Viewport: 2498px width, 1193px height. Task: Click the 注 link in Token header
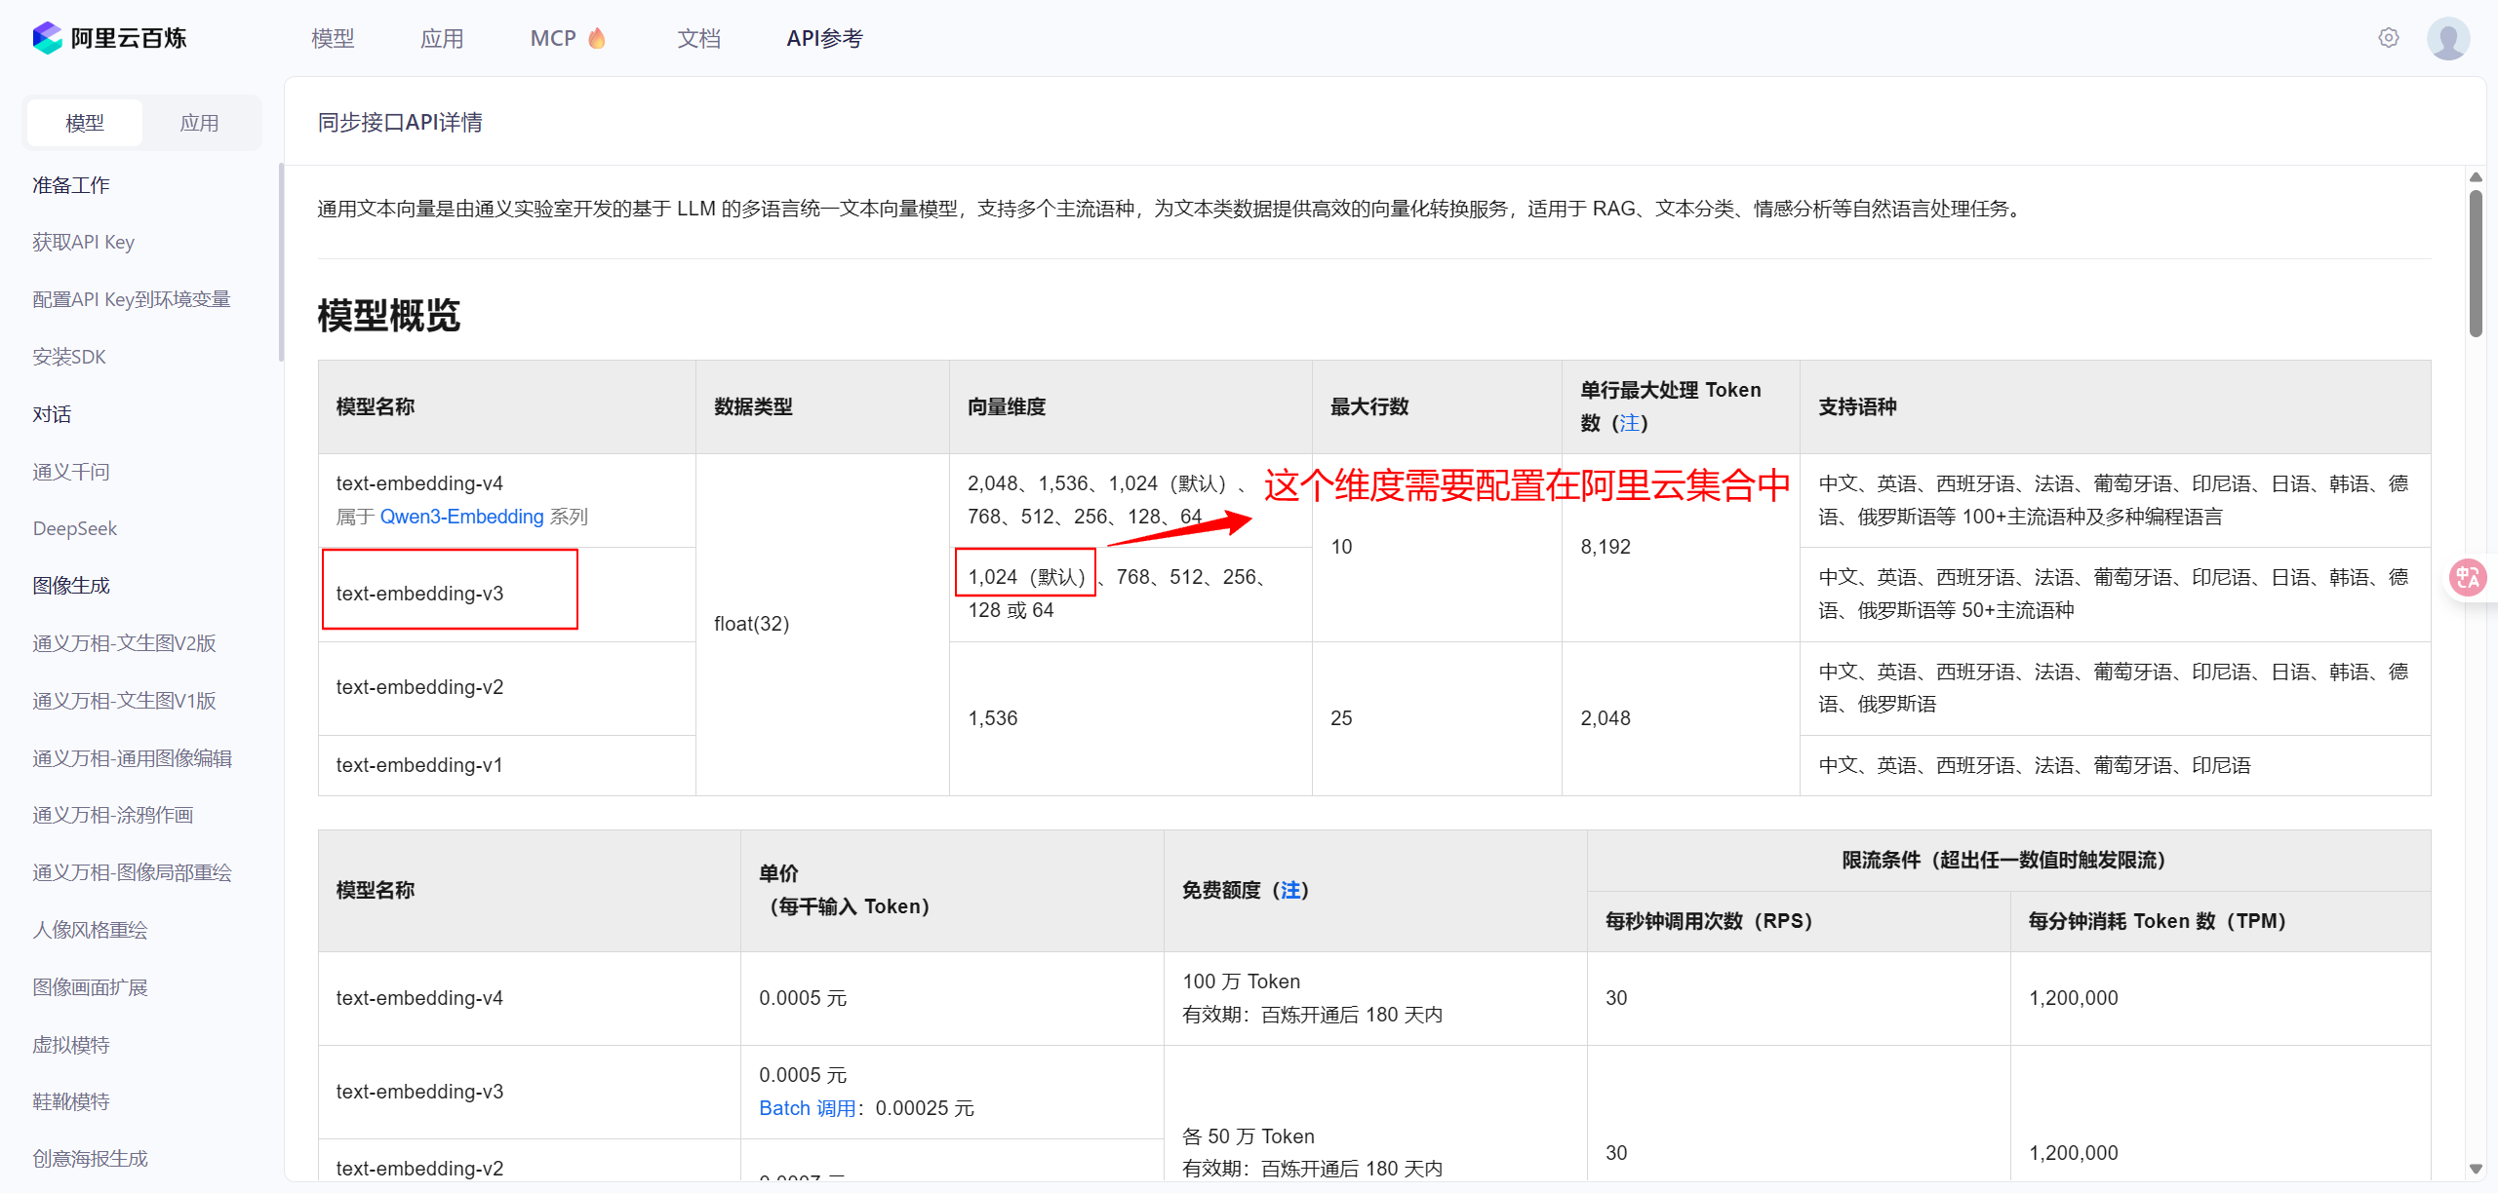[x=1629, y=423]
